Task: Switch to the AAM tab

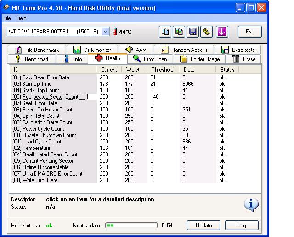Action: (136, 50)
